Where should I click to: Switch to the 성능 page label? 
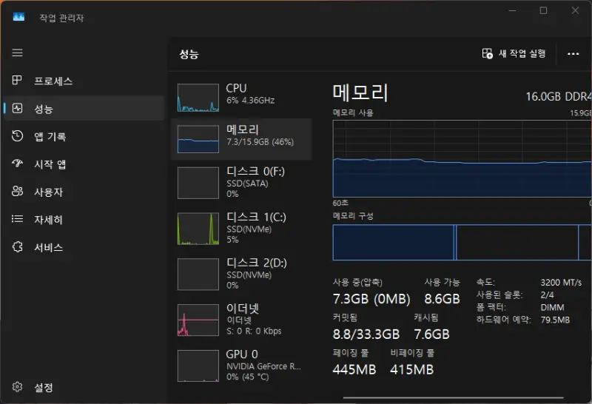44,109
